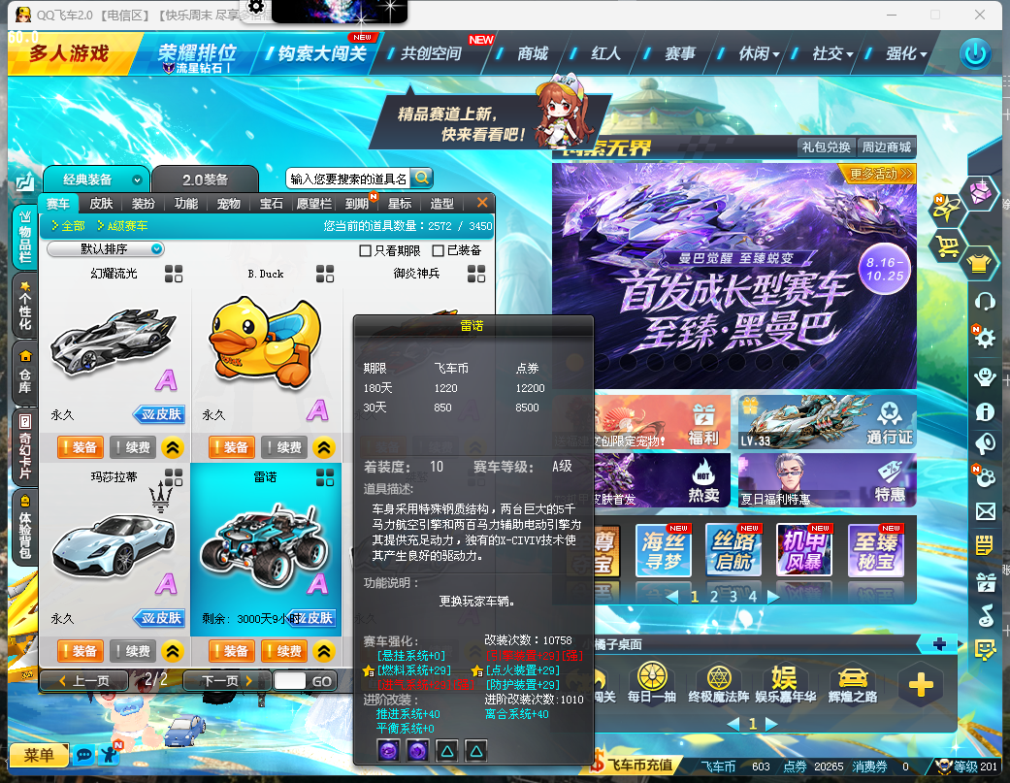Click page number input box
Screen dimensions: 1010x783
(290, 680)
